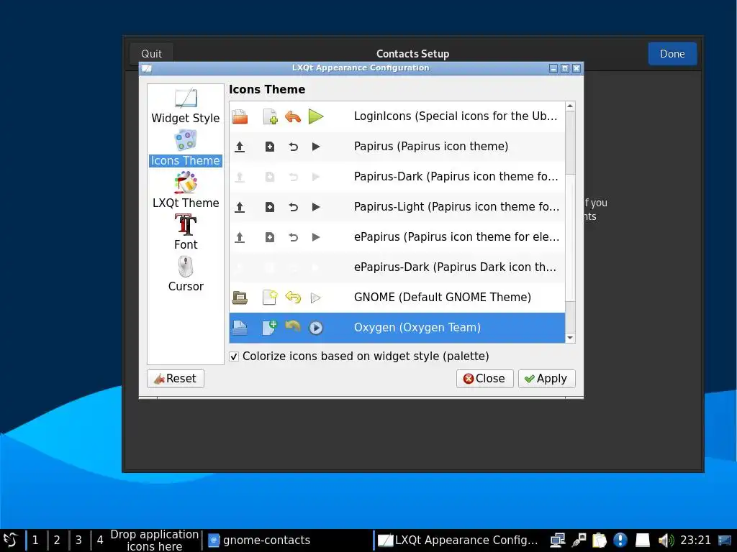This screenshot has height=552, width=737.
Task: Click the Oxygen undo arrow preview icon
Action: 293,326
